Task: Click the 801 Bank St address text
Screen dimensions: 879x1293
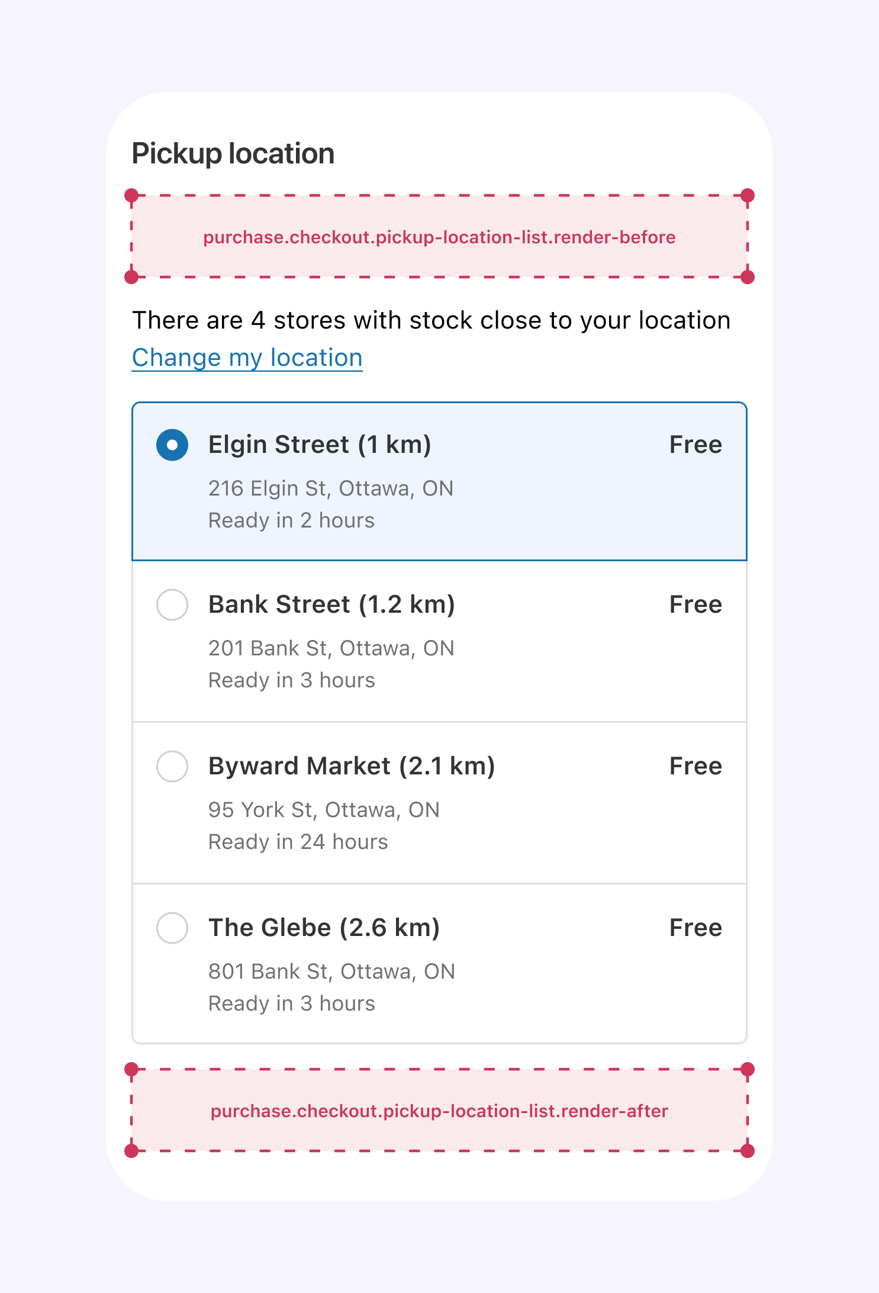Action: coord(331,972)
